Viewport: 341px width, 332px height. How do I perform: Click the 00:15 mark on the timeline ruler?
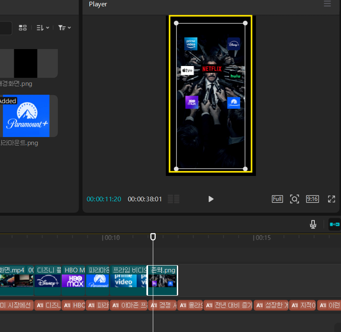(262, 238)
